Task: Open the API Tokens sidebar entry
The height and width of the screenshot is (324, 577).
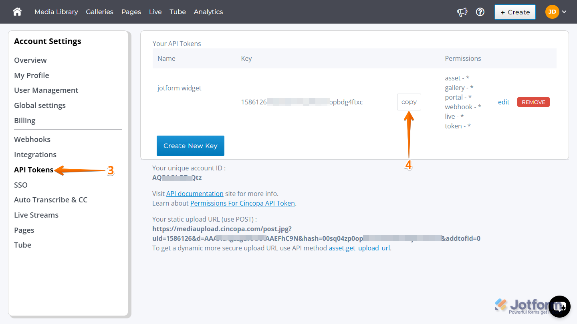Action: [34, 170]
